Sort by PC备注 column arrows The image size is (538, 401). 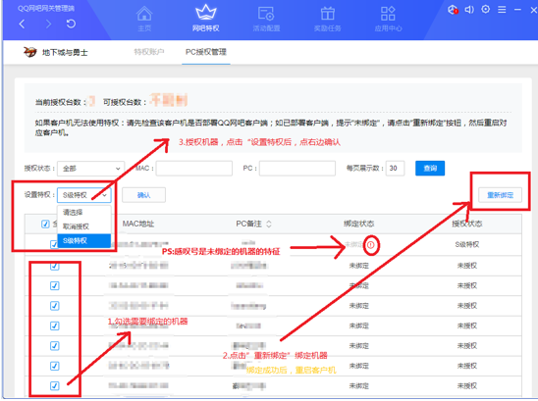tap(269, 224)
